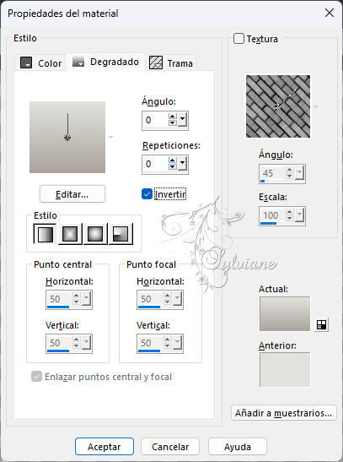Open the gradient Ángulo dropdown arrow

(x=183, y=120)
